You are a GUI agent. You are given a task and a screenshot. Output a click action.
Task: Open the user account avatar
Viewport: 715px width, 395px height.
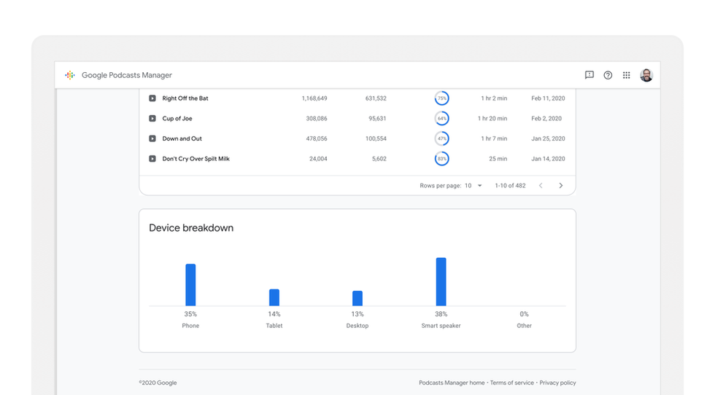pos(646,75)
